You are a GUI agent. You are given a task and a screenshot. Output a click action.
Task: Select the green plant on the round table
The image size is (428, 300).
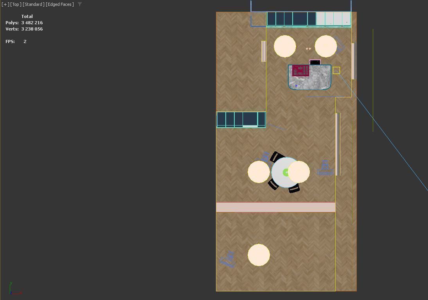coord(285,172)
